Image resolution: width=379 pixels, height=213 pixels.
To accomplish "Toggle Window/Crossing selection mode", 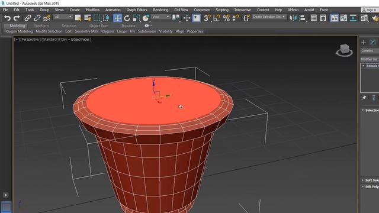I will pos(107,18).
